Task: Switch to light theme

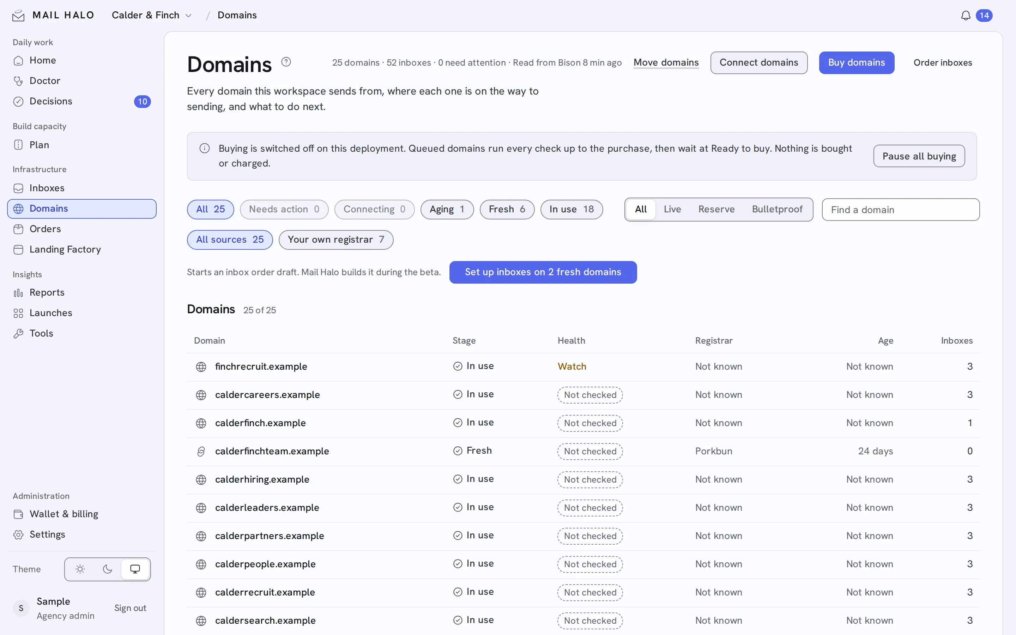Action: tap(80, 569)
